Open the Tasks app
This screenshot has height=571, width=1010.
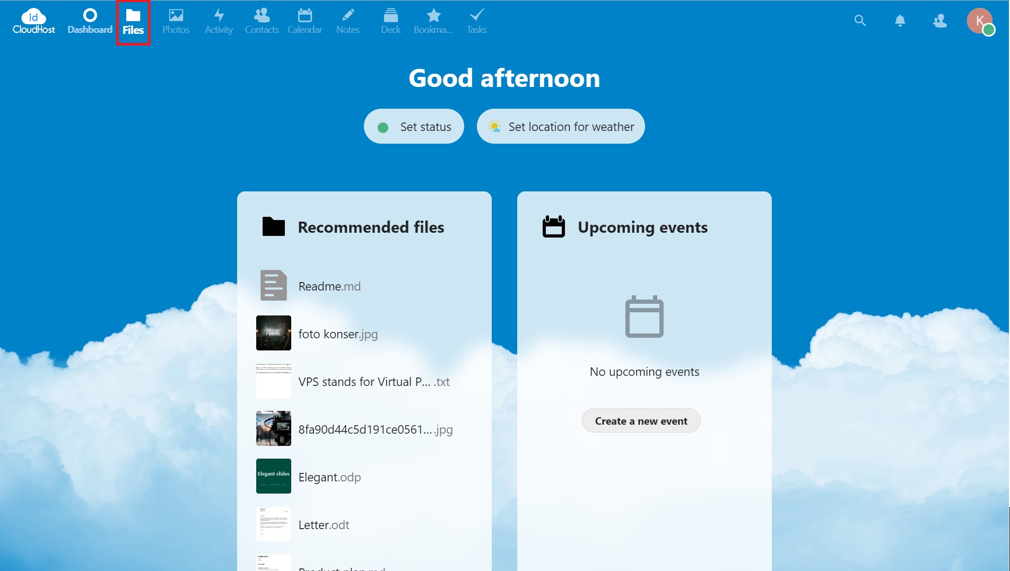(x=476, y=22)
